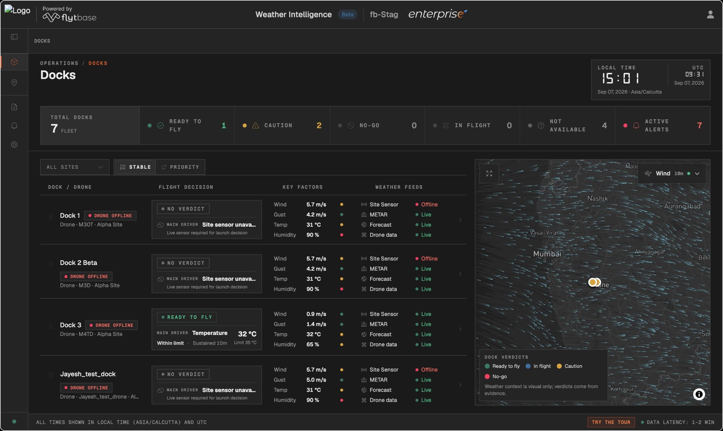Screen dimensions: 723x431
Task: Grab the Jayesh_test_dock row drag handle
Action: point(51,375)
